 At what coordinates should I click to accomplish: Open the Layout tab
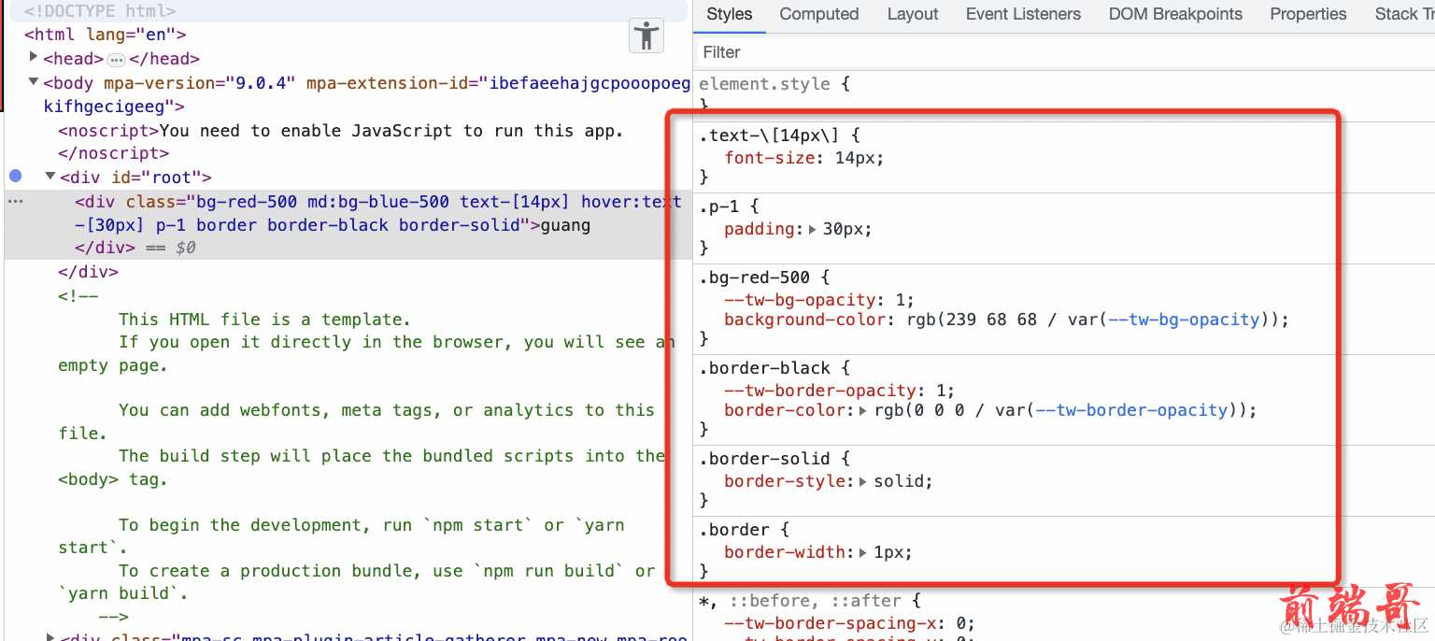pos(912,14)
